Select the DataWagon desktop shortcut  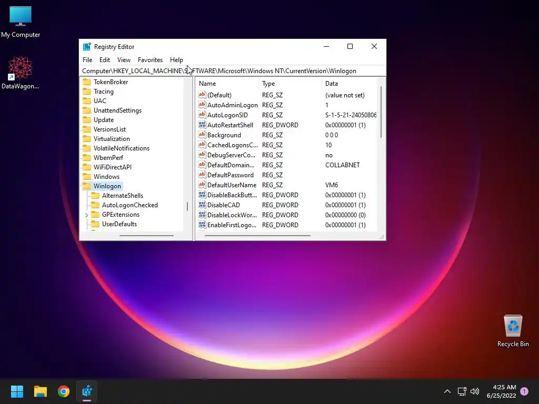pos(21,73)
